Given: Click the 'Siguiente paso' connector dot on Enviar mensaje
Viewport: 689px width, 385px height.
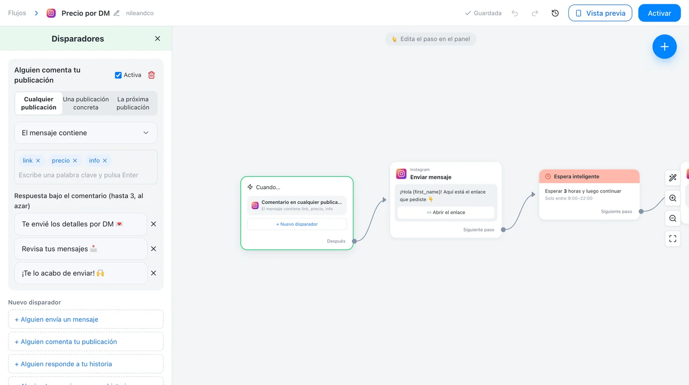Looking at the screenshot, I should tap(503, 230).
